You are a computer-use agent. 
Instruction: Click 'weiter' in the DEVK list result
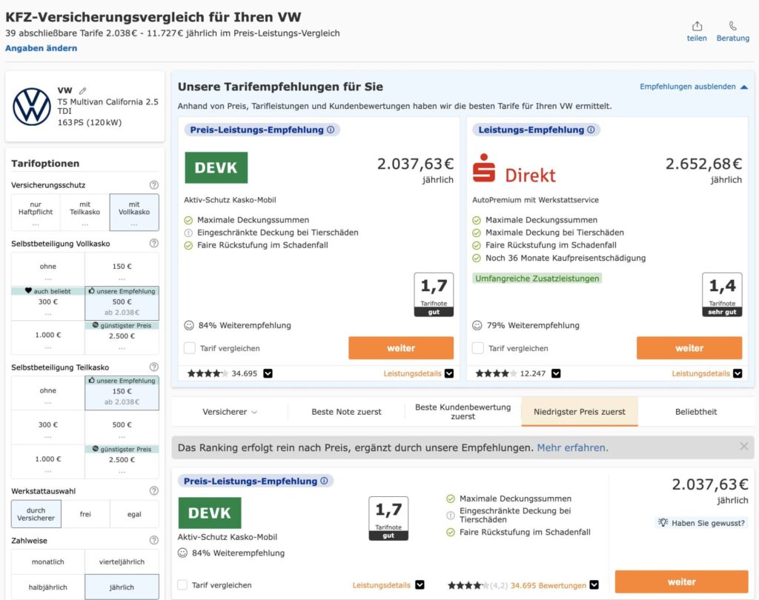pos(682,581)
